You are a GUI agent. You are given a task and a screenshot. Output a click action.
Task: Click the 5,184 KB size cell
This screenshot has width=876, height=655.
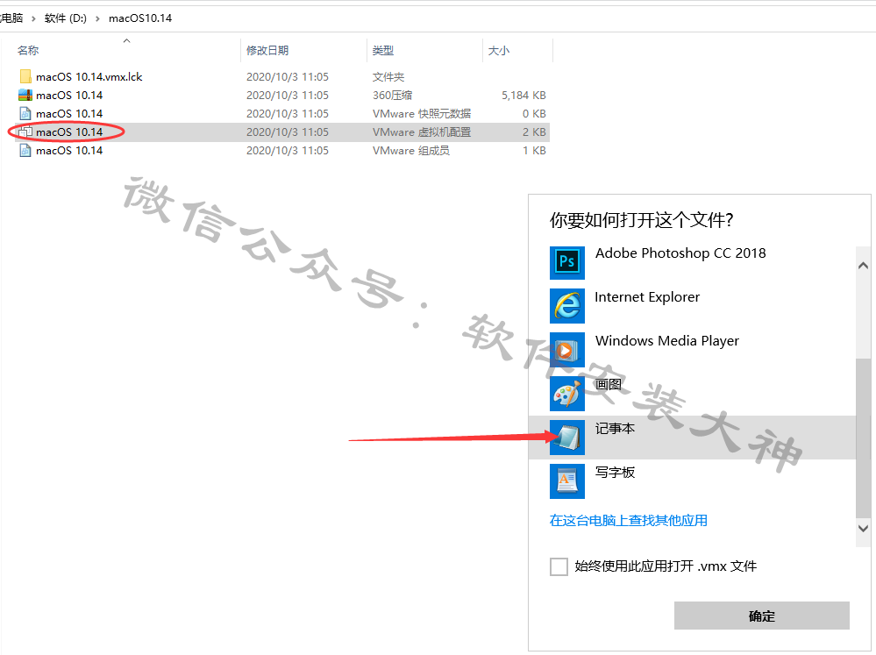tap(523, 95)
